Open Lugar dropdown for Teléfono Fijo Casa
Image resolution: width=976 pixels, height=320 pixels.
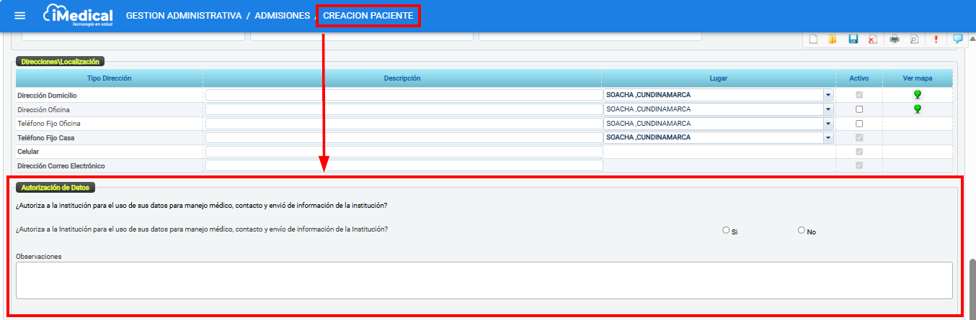point(828,137)
